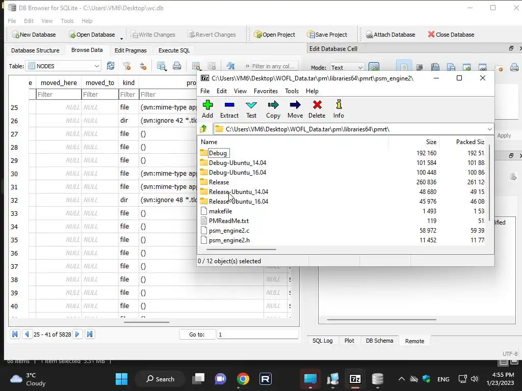522x391 pixels.
Task: Open Chrome from the taskbar
Action: (243, 379)
